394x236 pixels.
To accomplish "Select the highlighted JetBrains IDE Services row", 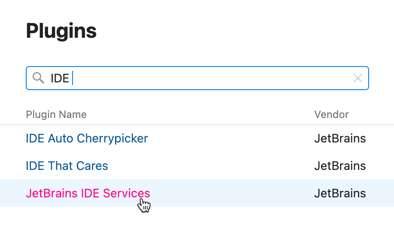I will pyautogui.click(x=232, y=194).
